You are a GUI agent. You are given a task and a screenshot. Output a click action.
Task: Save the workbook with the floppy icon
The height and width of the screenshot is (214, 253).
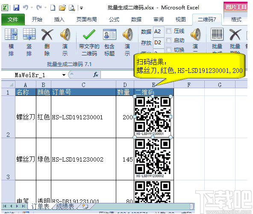16,8
